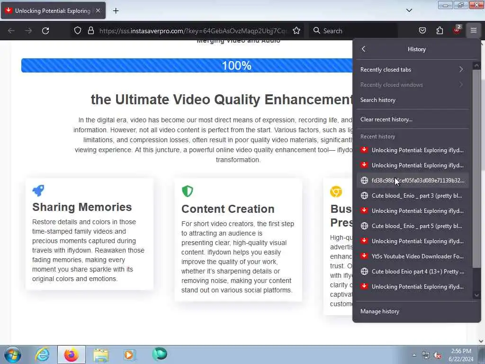
Task: Open the tracking protection shield icon
Action: pyautogui.click(x=78, y=31)
